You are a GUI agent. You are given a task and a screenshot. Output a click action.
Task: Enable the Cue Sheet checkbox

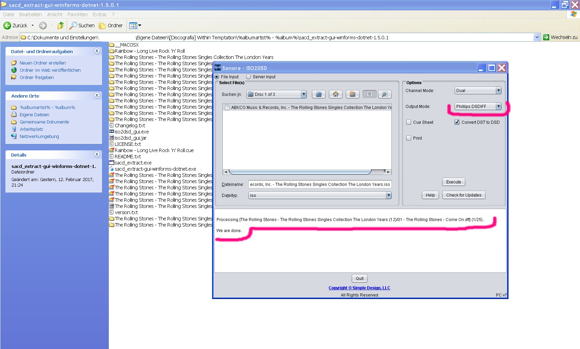pyautogui.click(x=409, y=122)
